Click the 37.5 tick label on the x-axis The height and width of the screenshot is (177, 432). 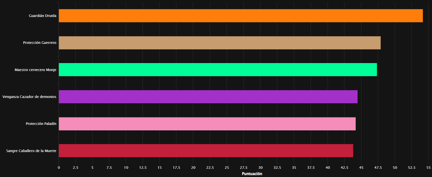pos(311,168)
